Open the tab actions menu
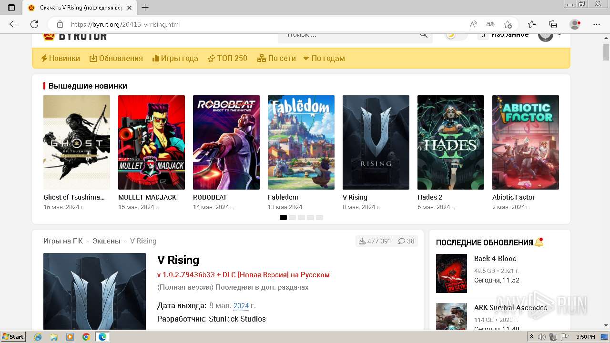 (x=11, y=7)
